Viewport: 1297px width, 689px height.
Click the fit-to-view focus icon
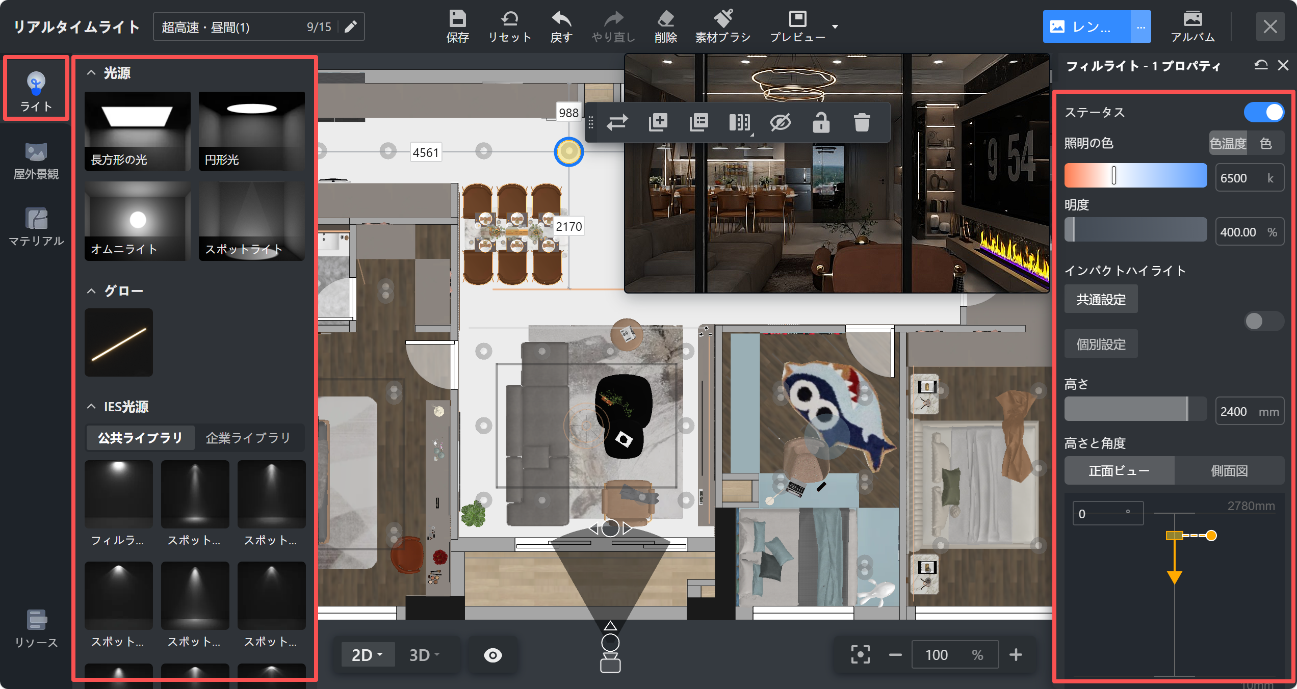pyautogui.click(x=860, y=654)
